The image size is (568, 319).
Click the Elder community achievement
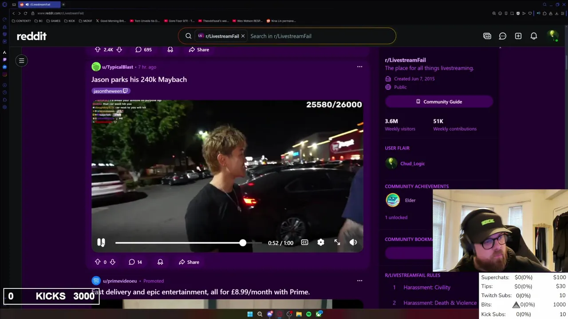point(410,200)
